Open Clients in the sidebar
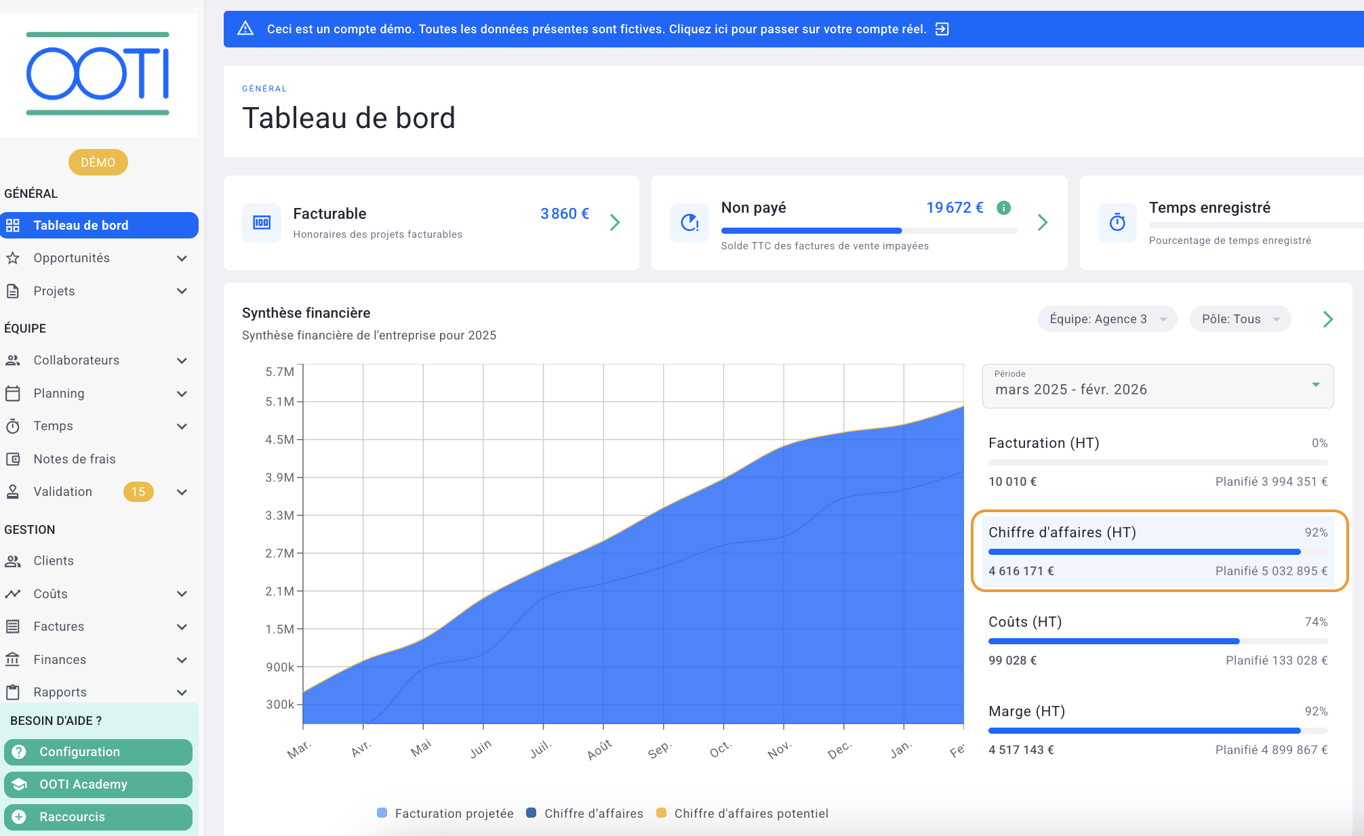This screenshot has height=836, width=1364. (54, 561)
